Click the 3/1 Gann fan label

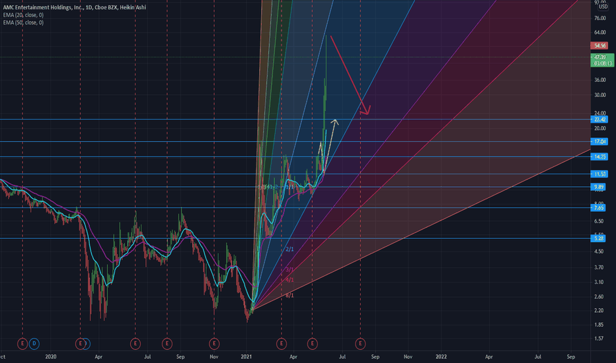click(x=289, y=269)
